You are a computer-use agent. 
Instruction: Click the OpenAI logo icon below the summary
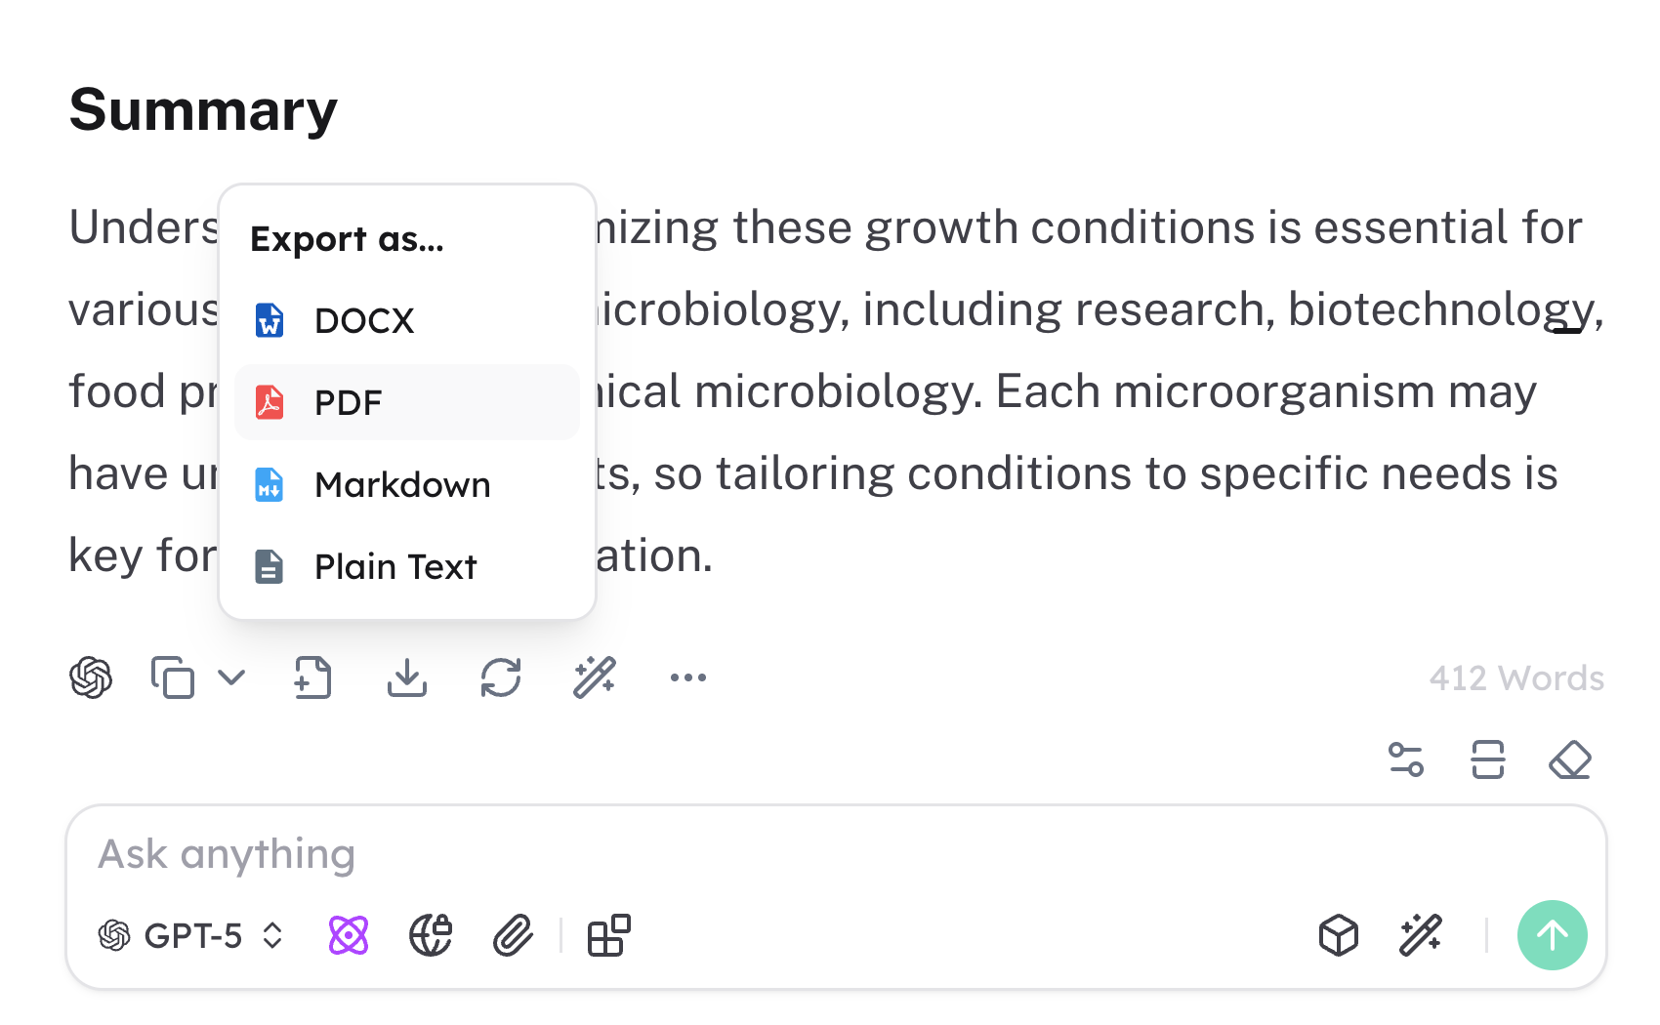(91, 677)
